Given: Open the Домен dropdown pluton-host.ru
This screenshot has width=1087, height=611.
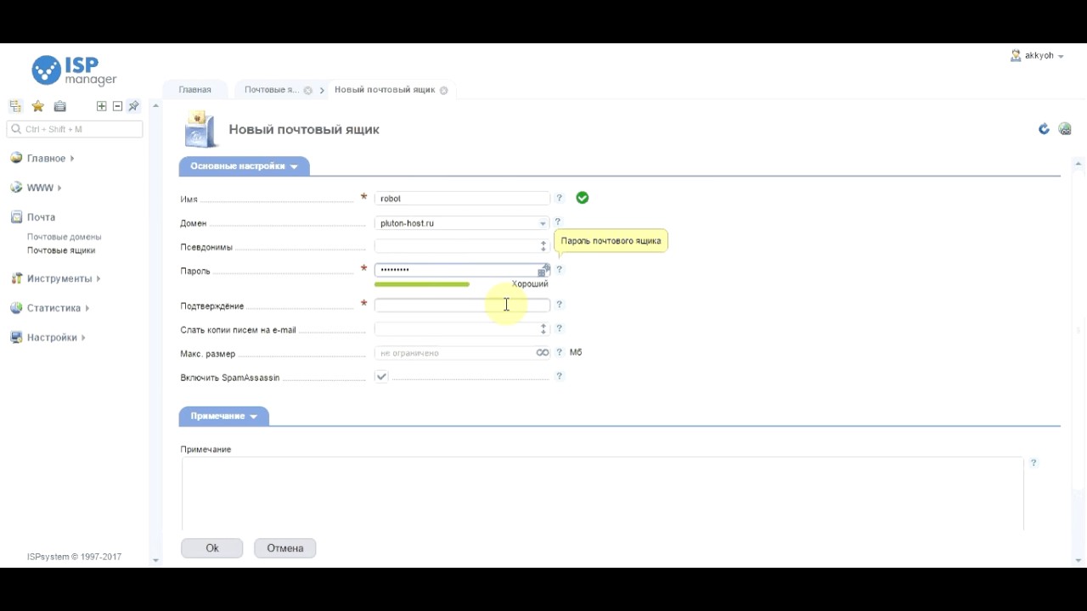Looking at the screenshot, I should [462, 223].
